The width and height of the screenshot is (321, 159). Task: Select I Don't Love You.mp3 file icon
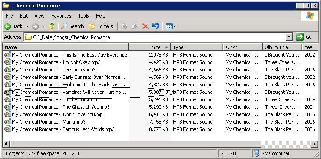pos(7,114)
